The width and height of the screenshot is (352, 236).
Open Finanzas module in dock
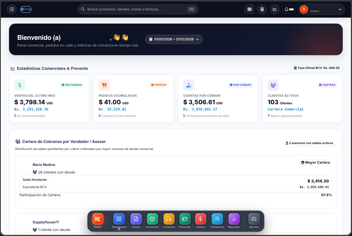click(185, 221)
